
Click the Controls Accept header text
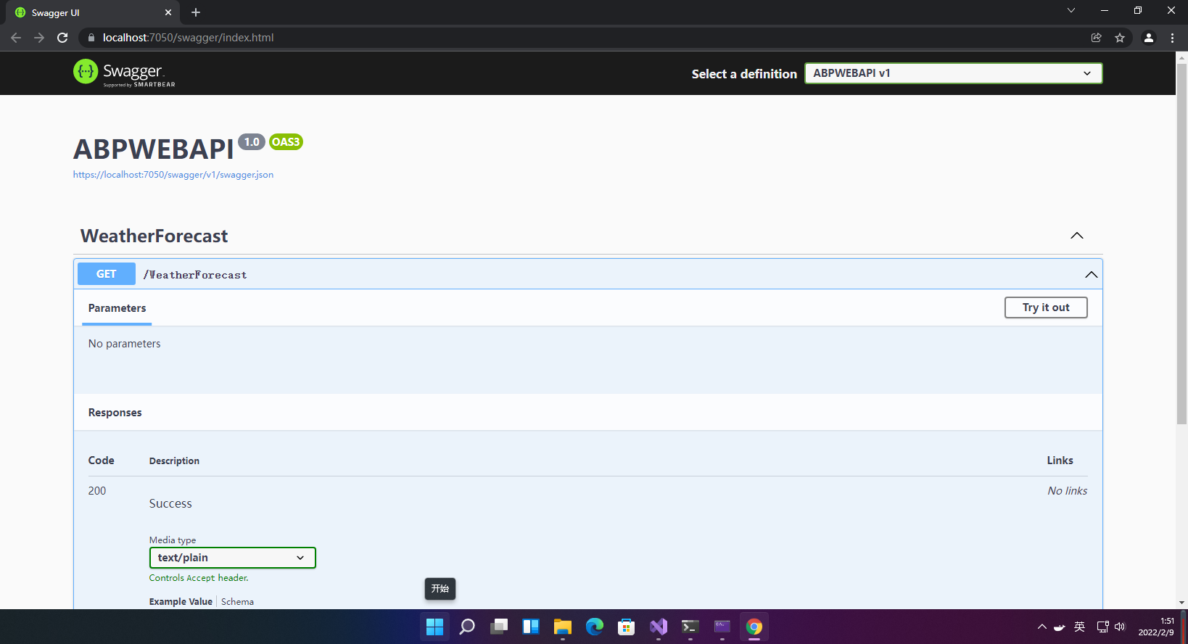click(199, 578)
